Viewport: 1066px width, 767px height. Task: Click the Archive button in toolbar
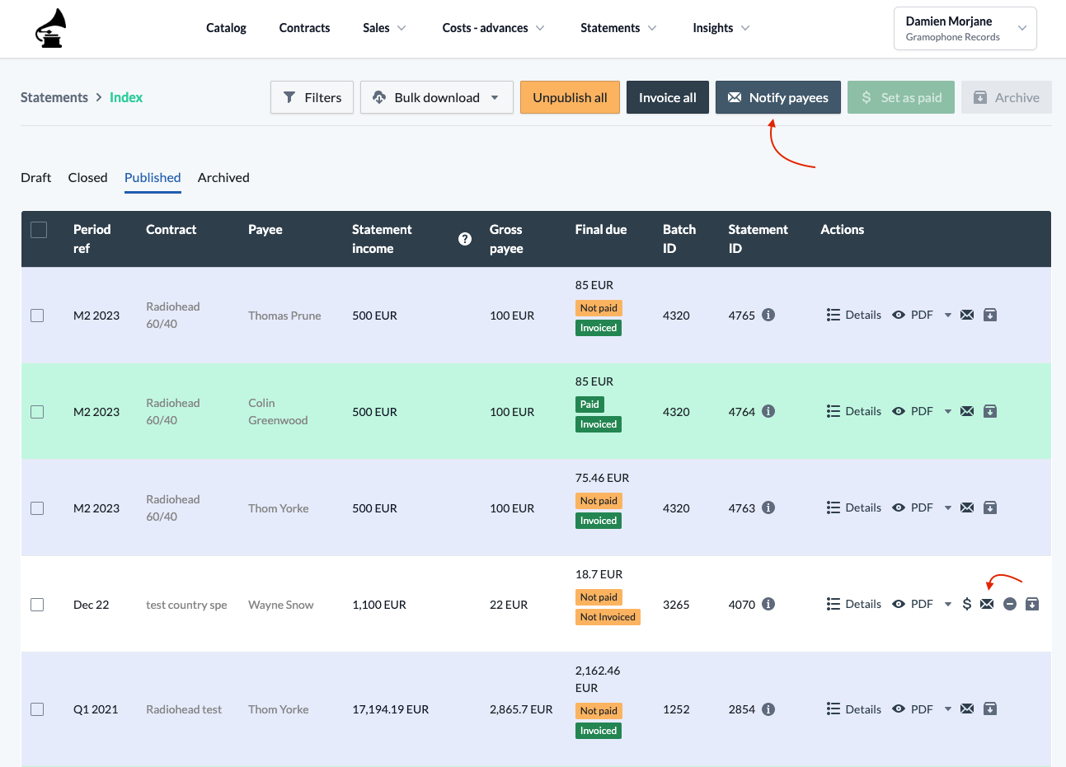click(x=1007, y=97)
